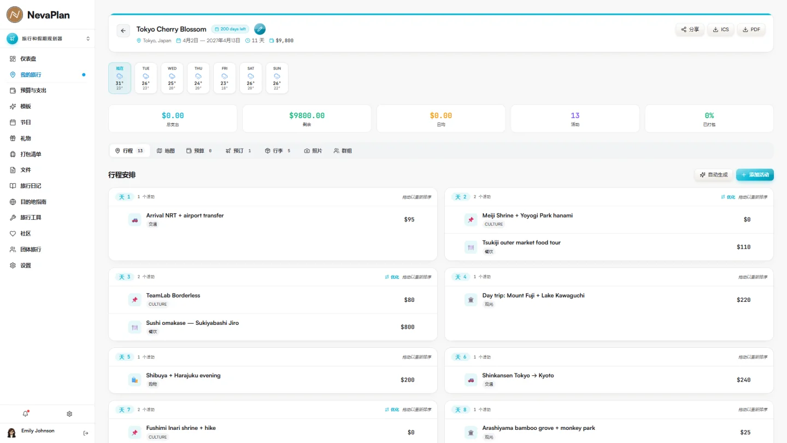Export the trip with the ICS button
Image resolution: width=787 pixels, height=443 pixels.
(x=721, y=30)
